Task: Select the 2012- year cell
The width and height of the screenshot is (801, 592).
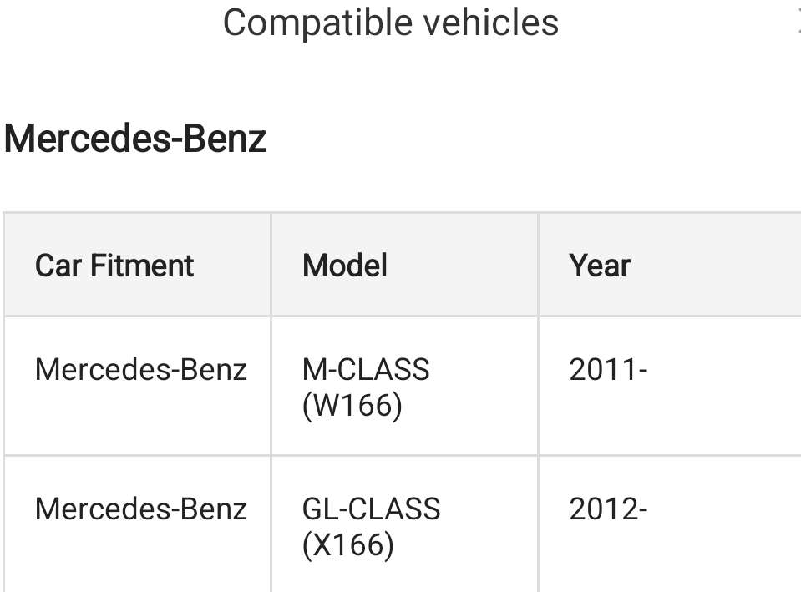Action: point(608,509)
